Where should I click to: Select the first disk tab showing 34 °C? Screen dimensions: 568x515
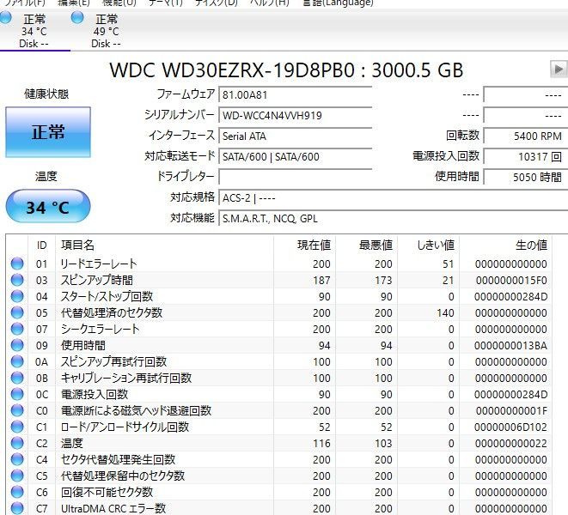[34, 31]
